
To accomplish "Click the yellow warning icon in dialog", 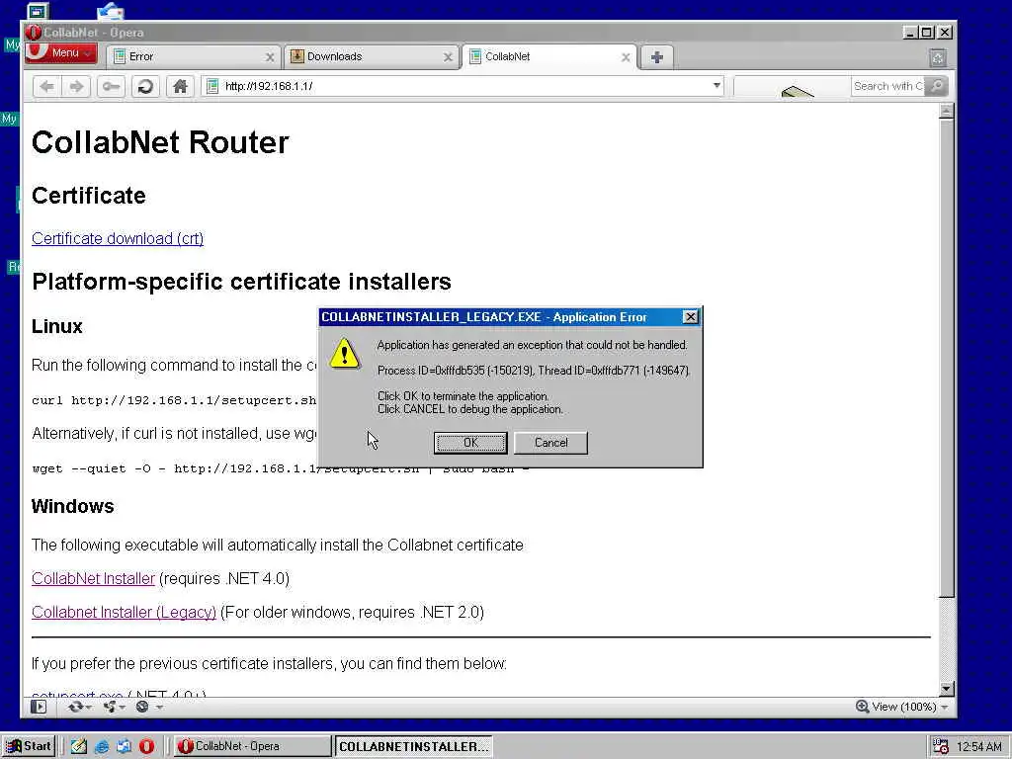I will pyautogui.click(x=345, y=353).
